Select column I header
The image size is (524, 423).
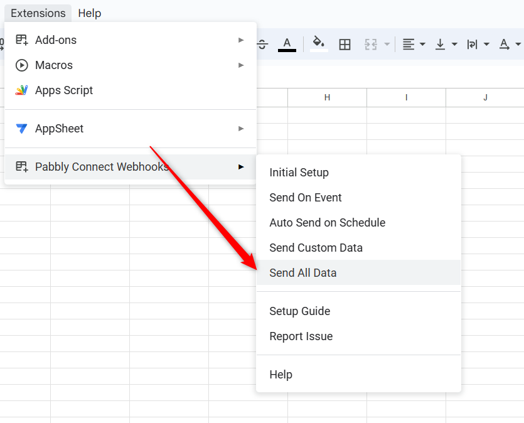pyautogui.click(x=407, y=97)
